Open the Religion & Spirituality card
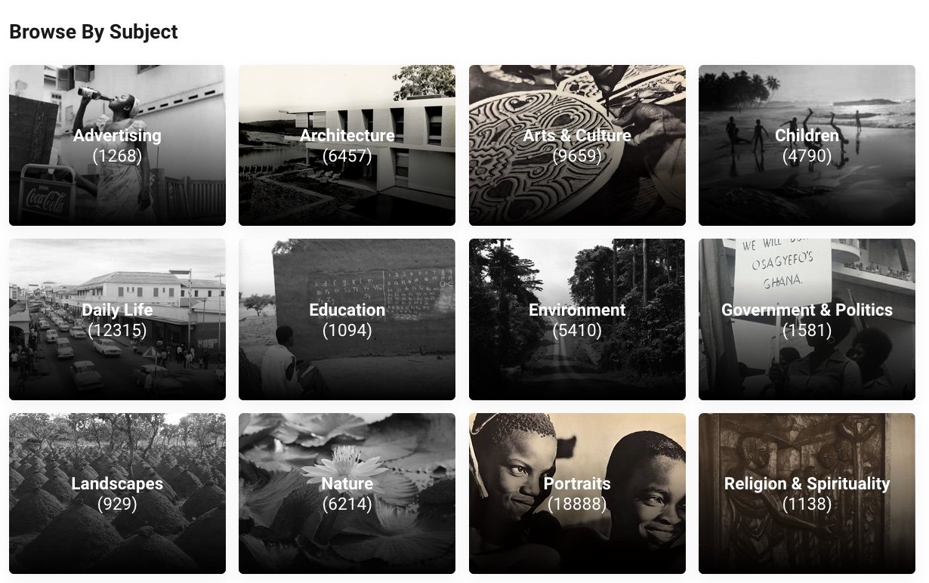 pos(807,493)
